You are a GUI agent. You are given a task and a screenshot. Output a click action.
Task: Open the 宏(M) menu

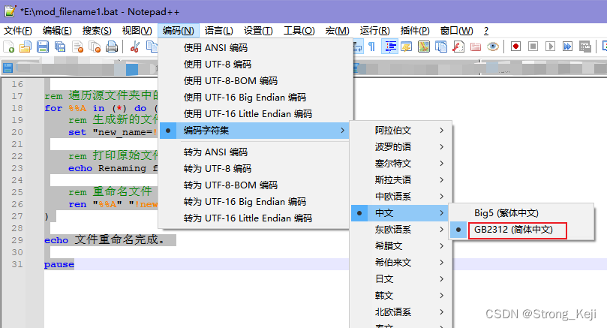click(337, 31)
